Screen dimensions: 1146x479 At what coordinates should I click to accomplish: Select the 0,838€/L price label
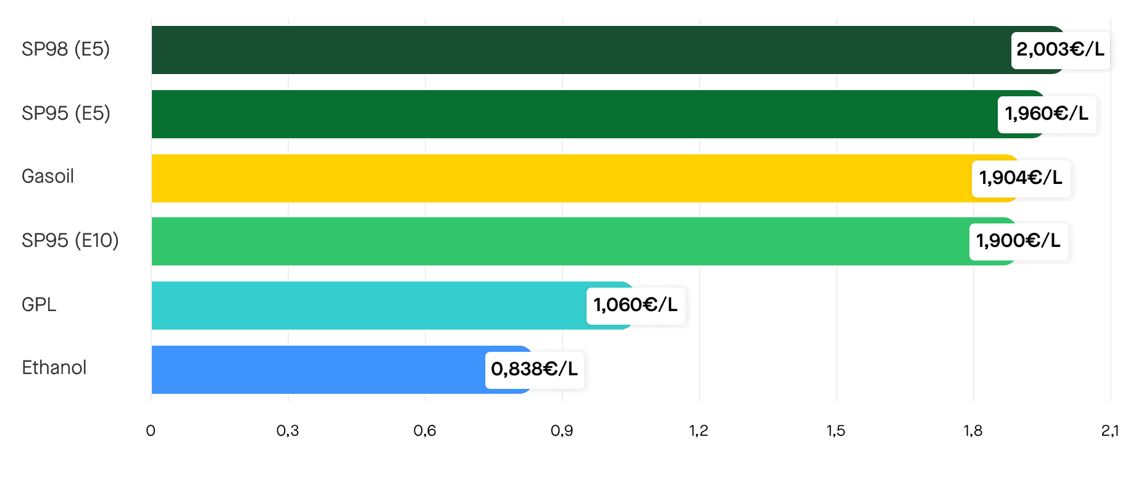point(535,370)
